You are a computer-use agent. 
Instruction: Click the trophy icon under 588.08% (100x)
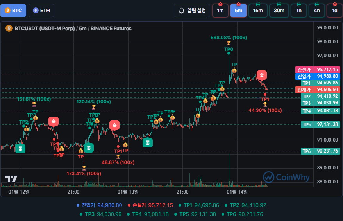coord(229,43)
